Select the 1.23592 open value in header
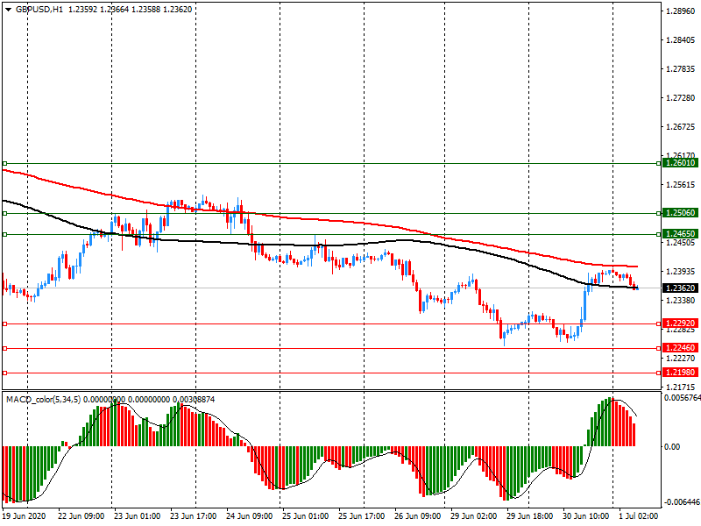Image resolution: width=701 pixels, height=526 pixels. pyautogui.click(x=82, y=10)
